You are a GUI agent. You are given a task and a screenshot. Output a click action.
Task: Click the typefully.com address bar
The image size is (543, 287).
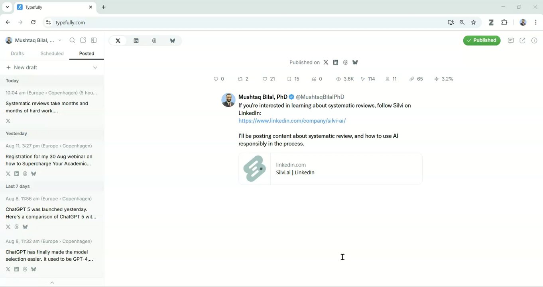coord(243,22)
